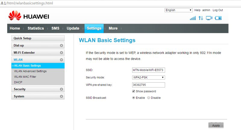Open the SMS tab

pos(55,28)
